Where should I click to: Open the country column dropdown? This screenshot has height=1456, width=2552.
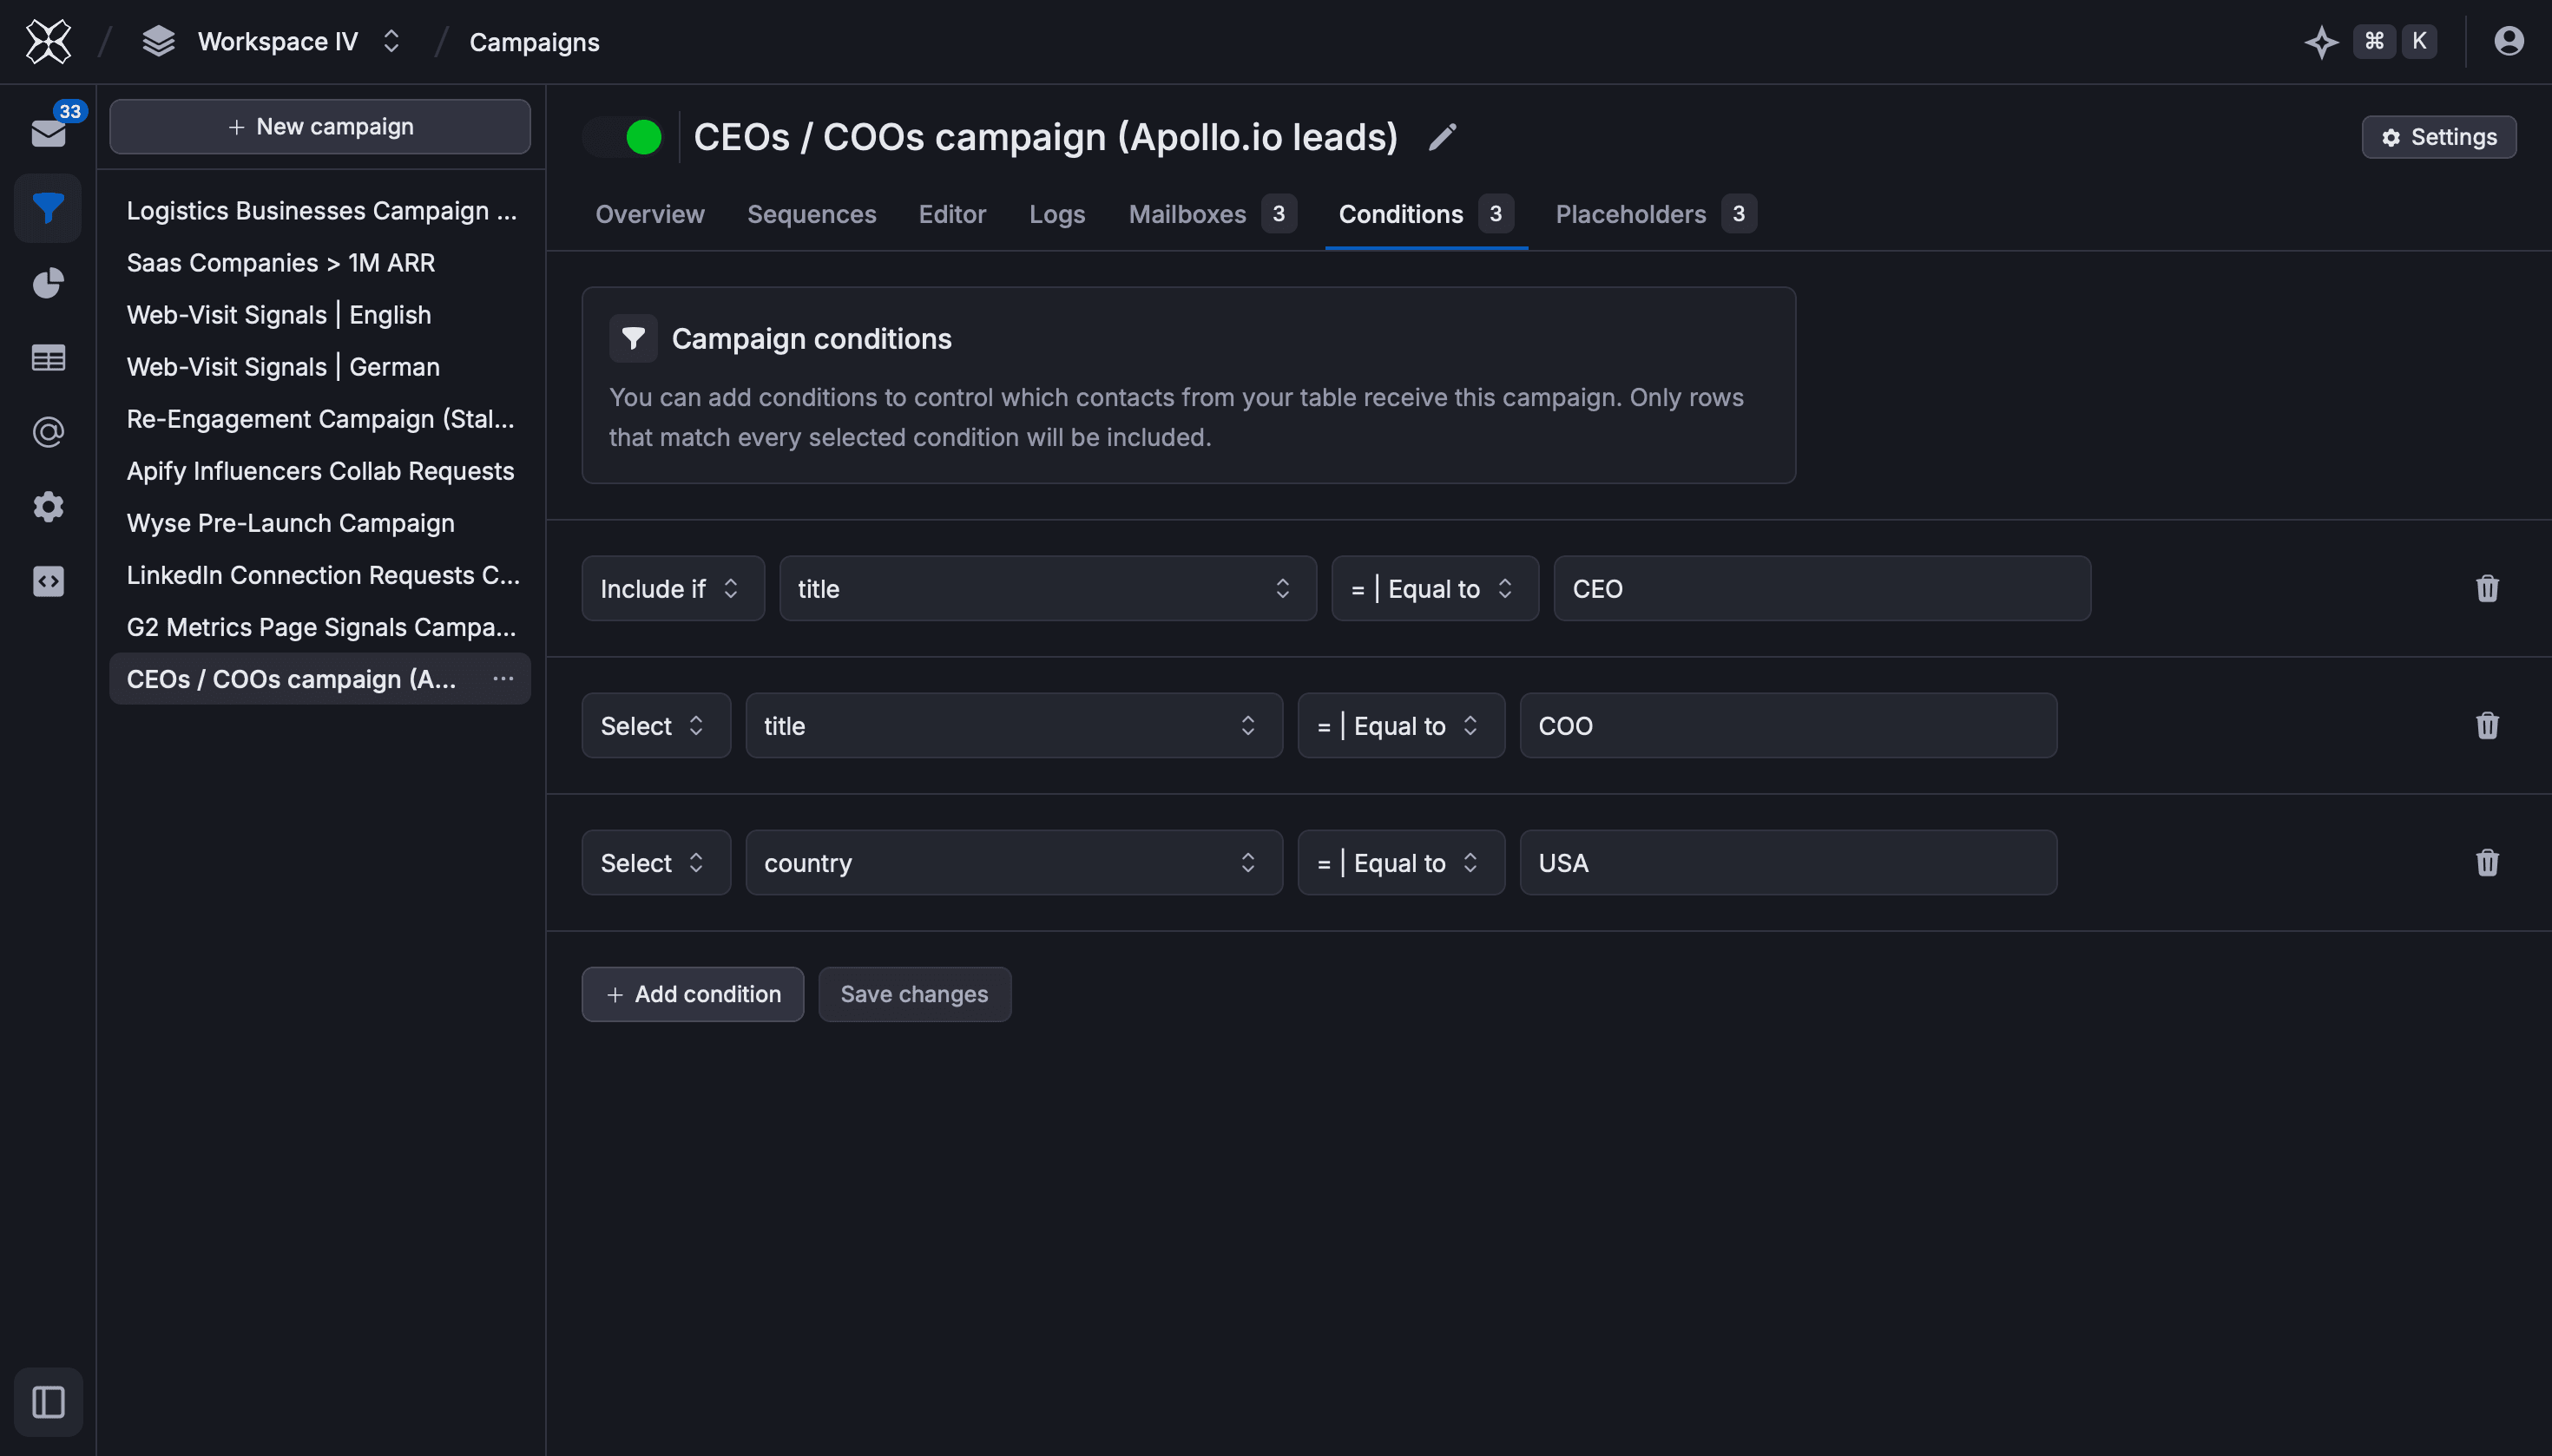coord(1012,862)
